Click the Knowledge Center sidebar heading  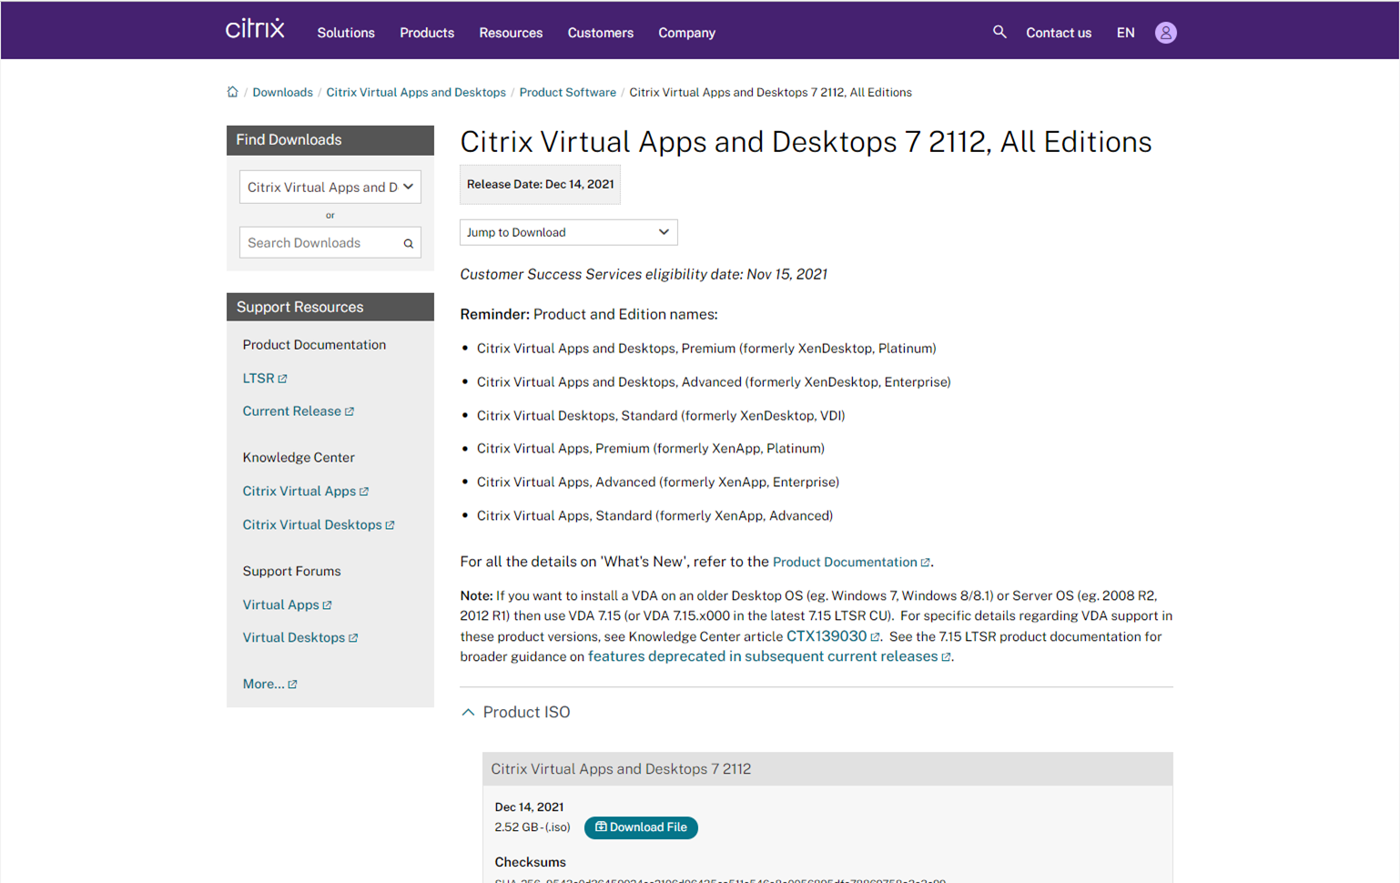(299, 458)
